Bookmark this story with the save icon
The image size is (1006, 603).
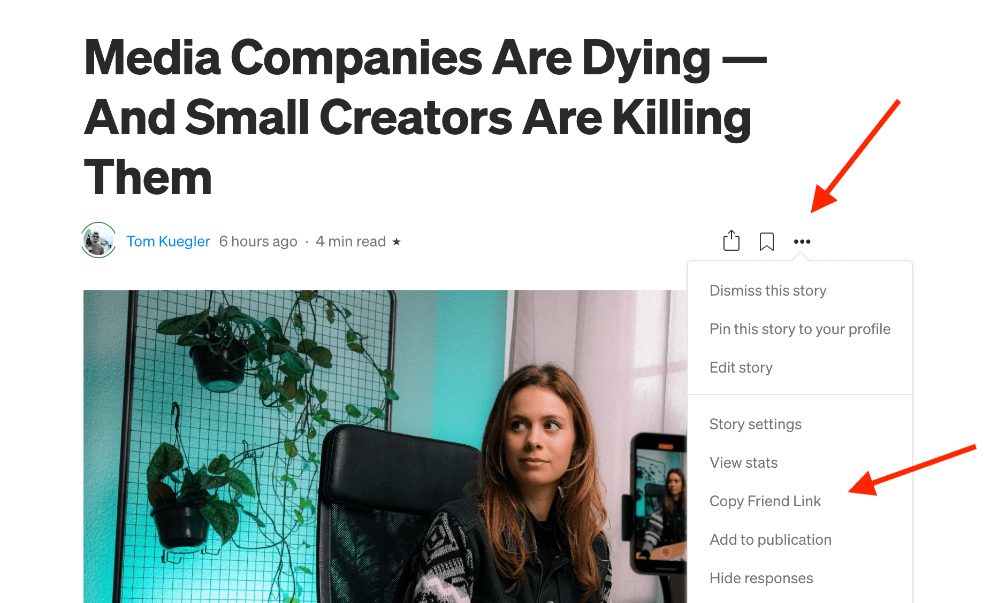click(766, 241)
